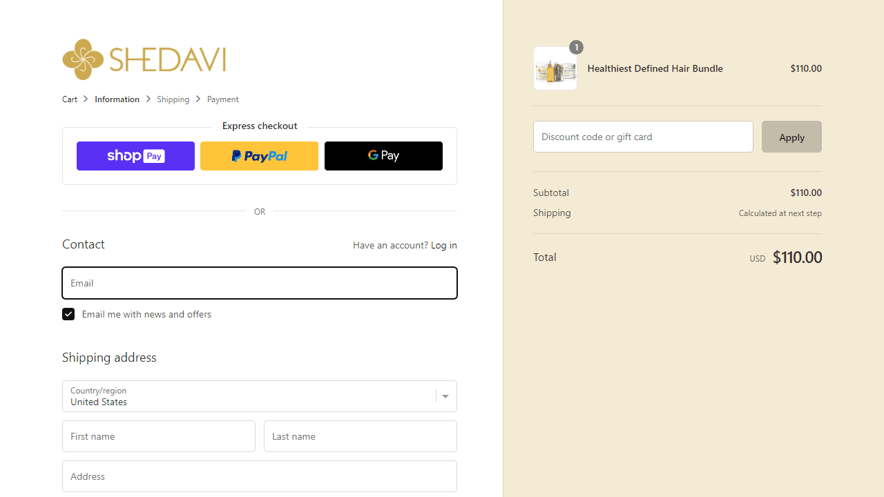
Task: Apply the discount code
Action: pos(791,137)
